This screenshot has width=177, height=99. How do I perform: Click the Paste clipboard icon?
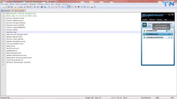point(31,7)
